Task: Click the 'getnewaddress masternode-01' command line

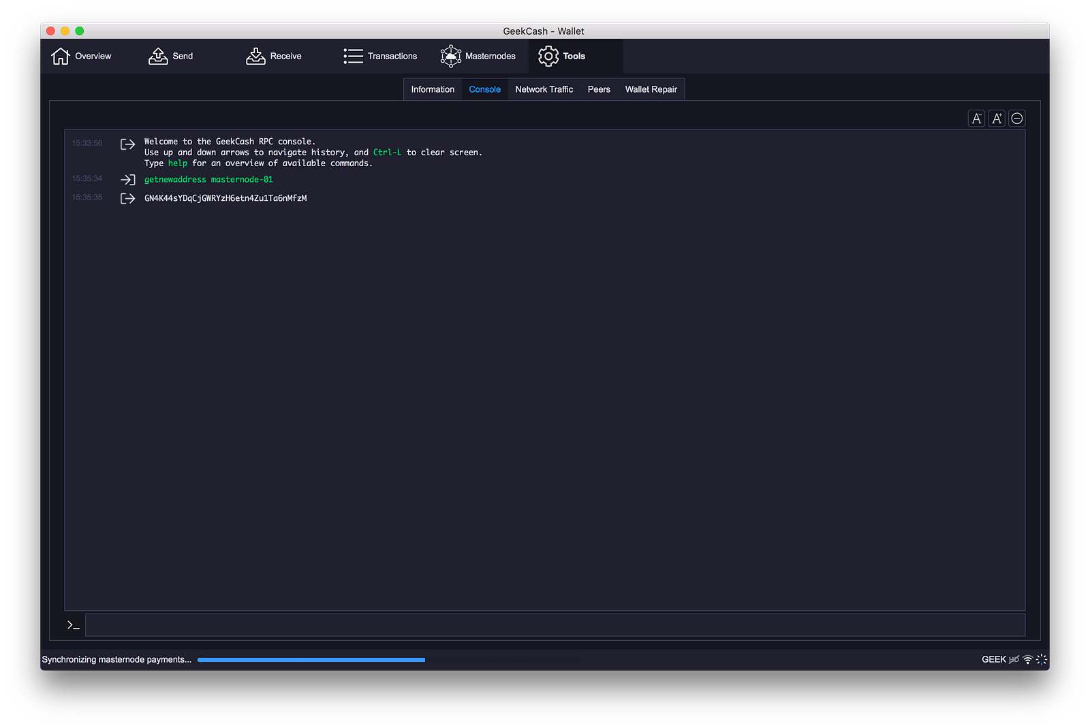Action: pos(208,180)
